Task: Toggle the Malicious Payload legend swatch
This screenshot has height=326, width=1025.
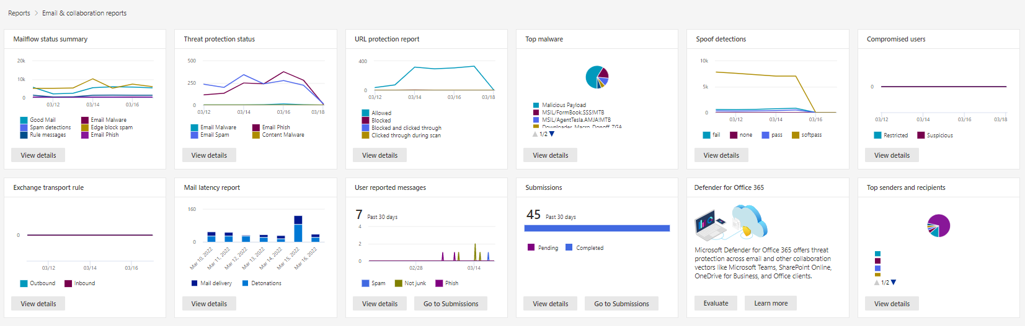Action: pyautogui.click(x=536, y=105)
